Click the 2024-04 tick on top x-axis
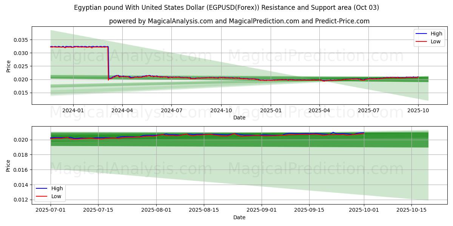Image resolution: width=453 pixels, height=226 pixels. [122, 111]
